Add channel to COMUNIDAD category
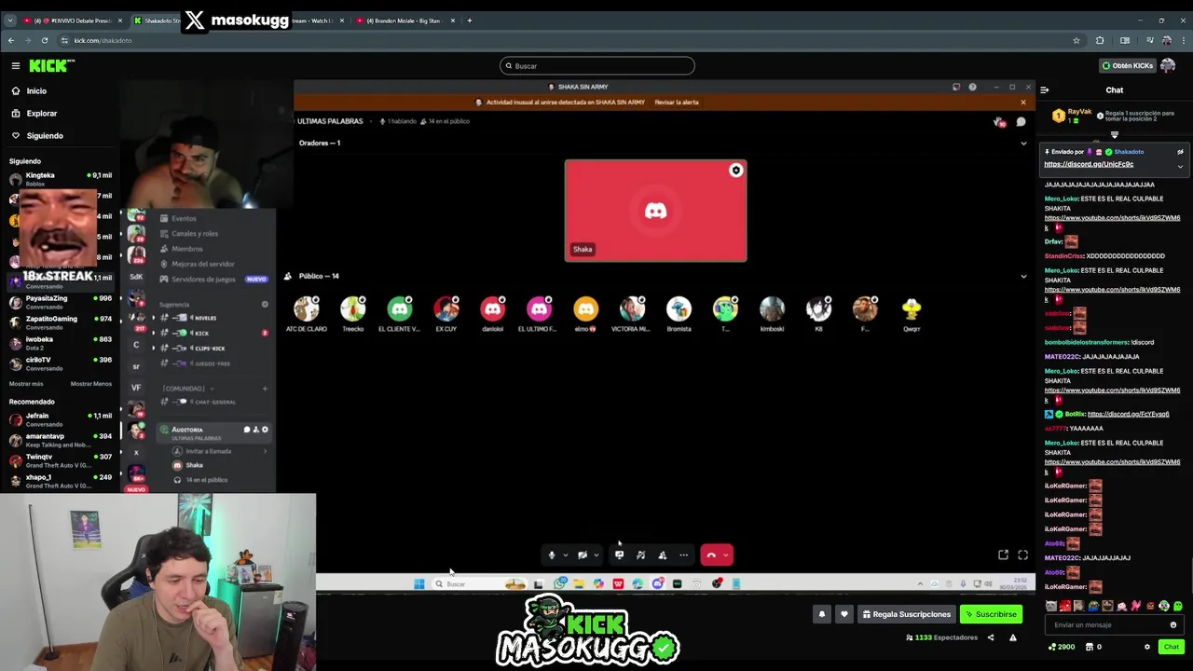The image size is (1193, 671). point(265,389)
